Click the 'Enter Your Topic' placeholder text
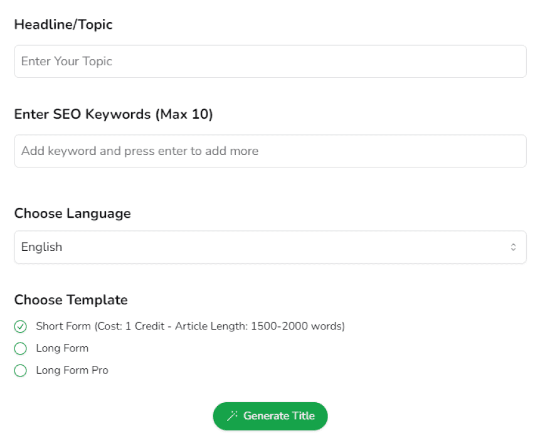Screen dimensions: 540x443 [x=66, y=61]
